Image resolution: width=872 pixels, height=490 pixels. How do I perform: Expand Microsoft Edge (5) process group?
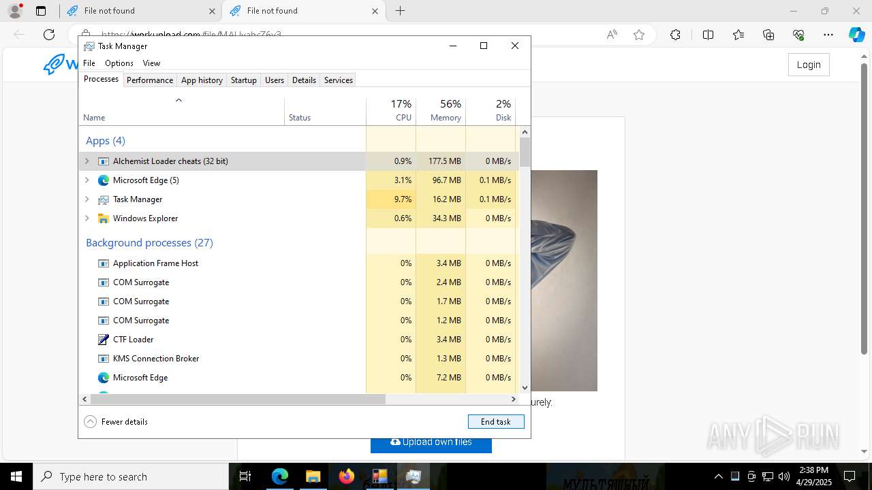pos(87,180)
